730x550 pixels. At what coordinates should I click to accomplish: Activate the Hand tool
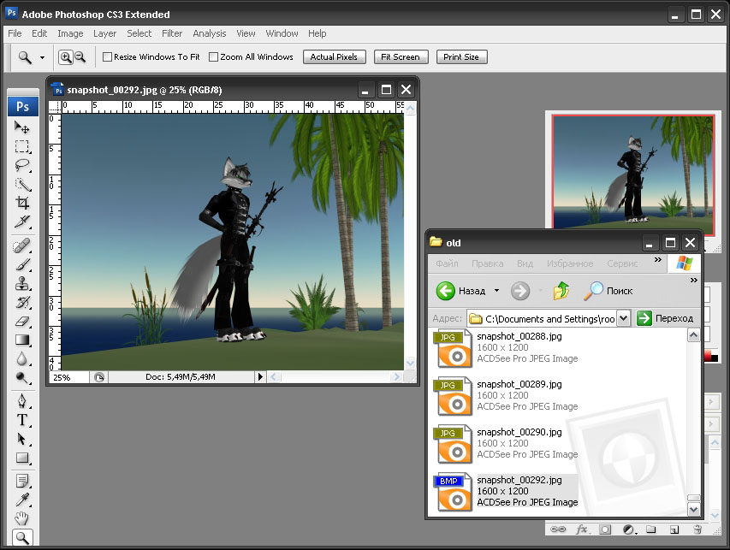[x=22, y=518]
